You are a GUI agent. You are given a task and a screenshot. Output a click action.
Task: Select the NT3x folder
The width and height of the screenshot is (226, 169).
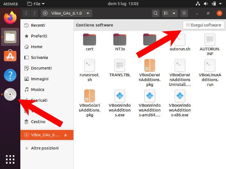click(120, 42)
